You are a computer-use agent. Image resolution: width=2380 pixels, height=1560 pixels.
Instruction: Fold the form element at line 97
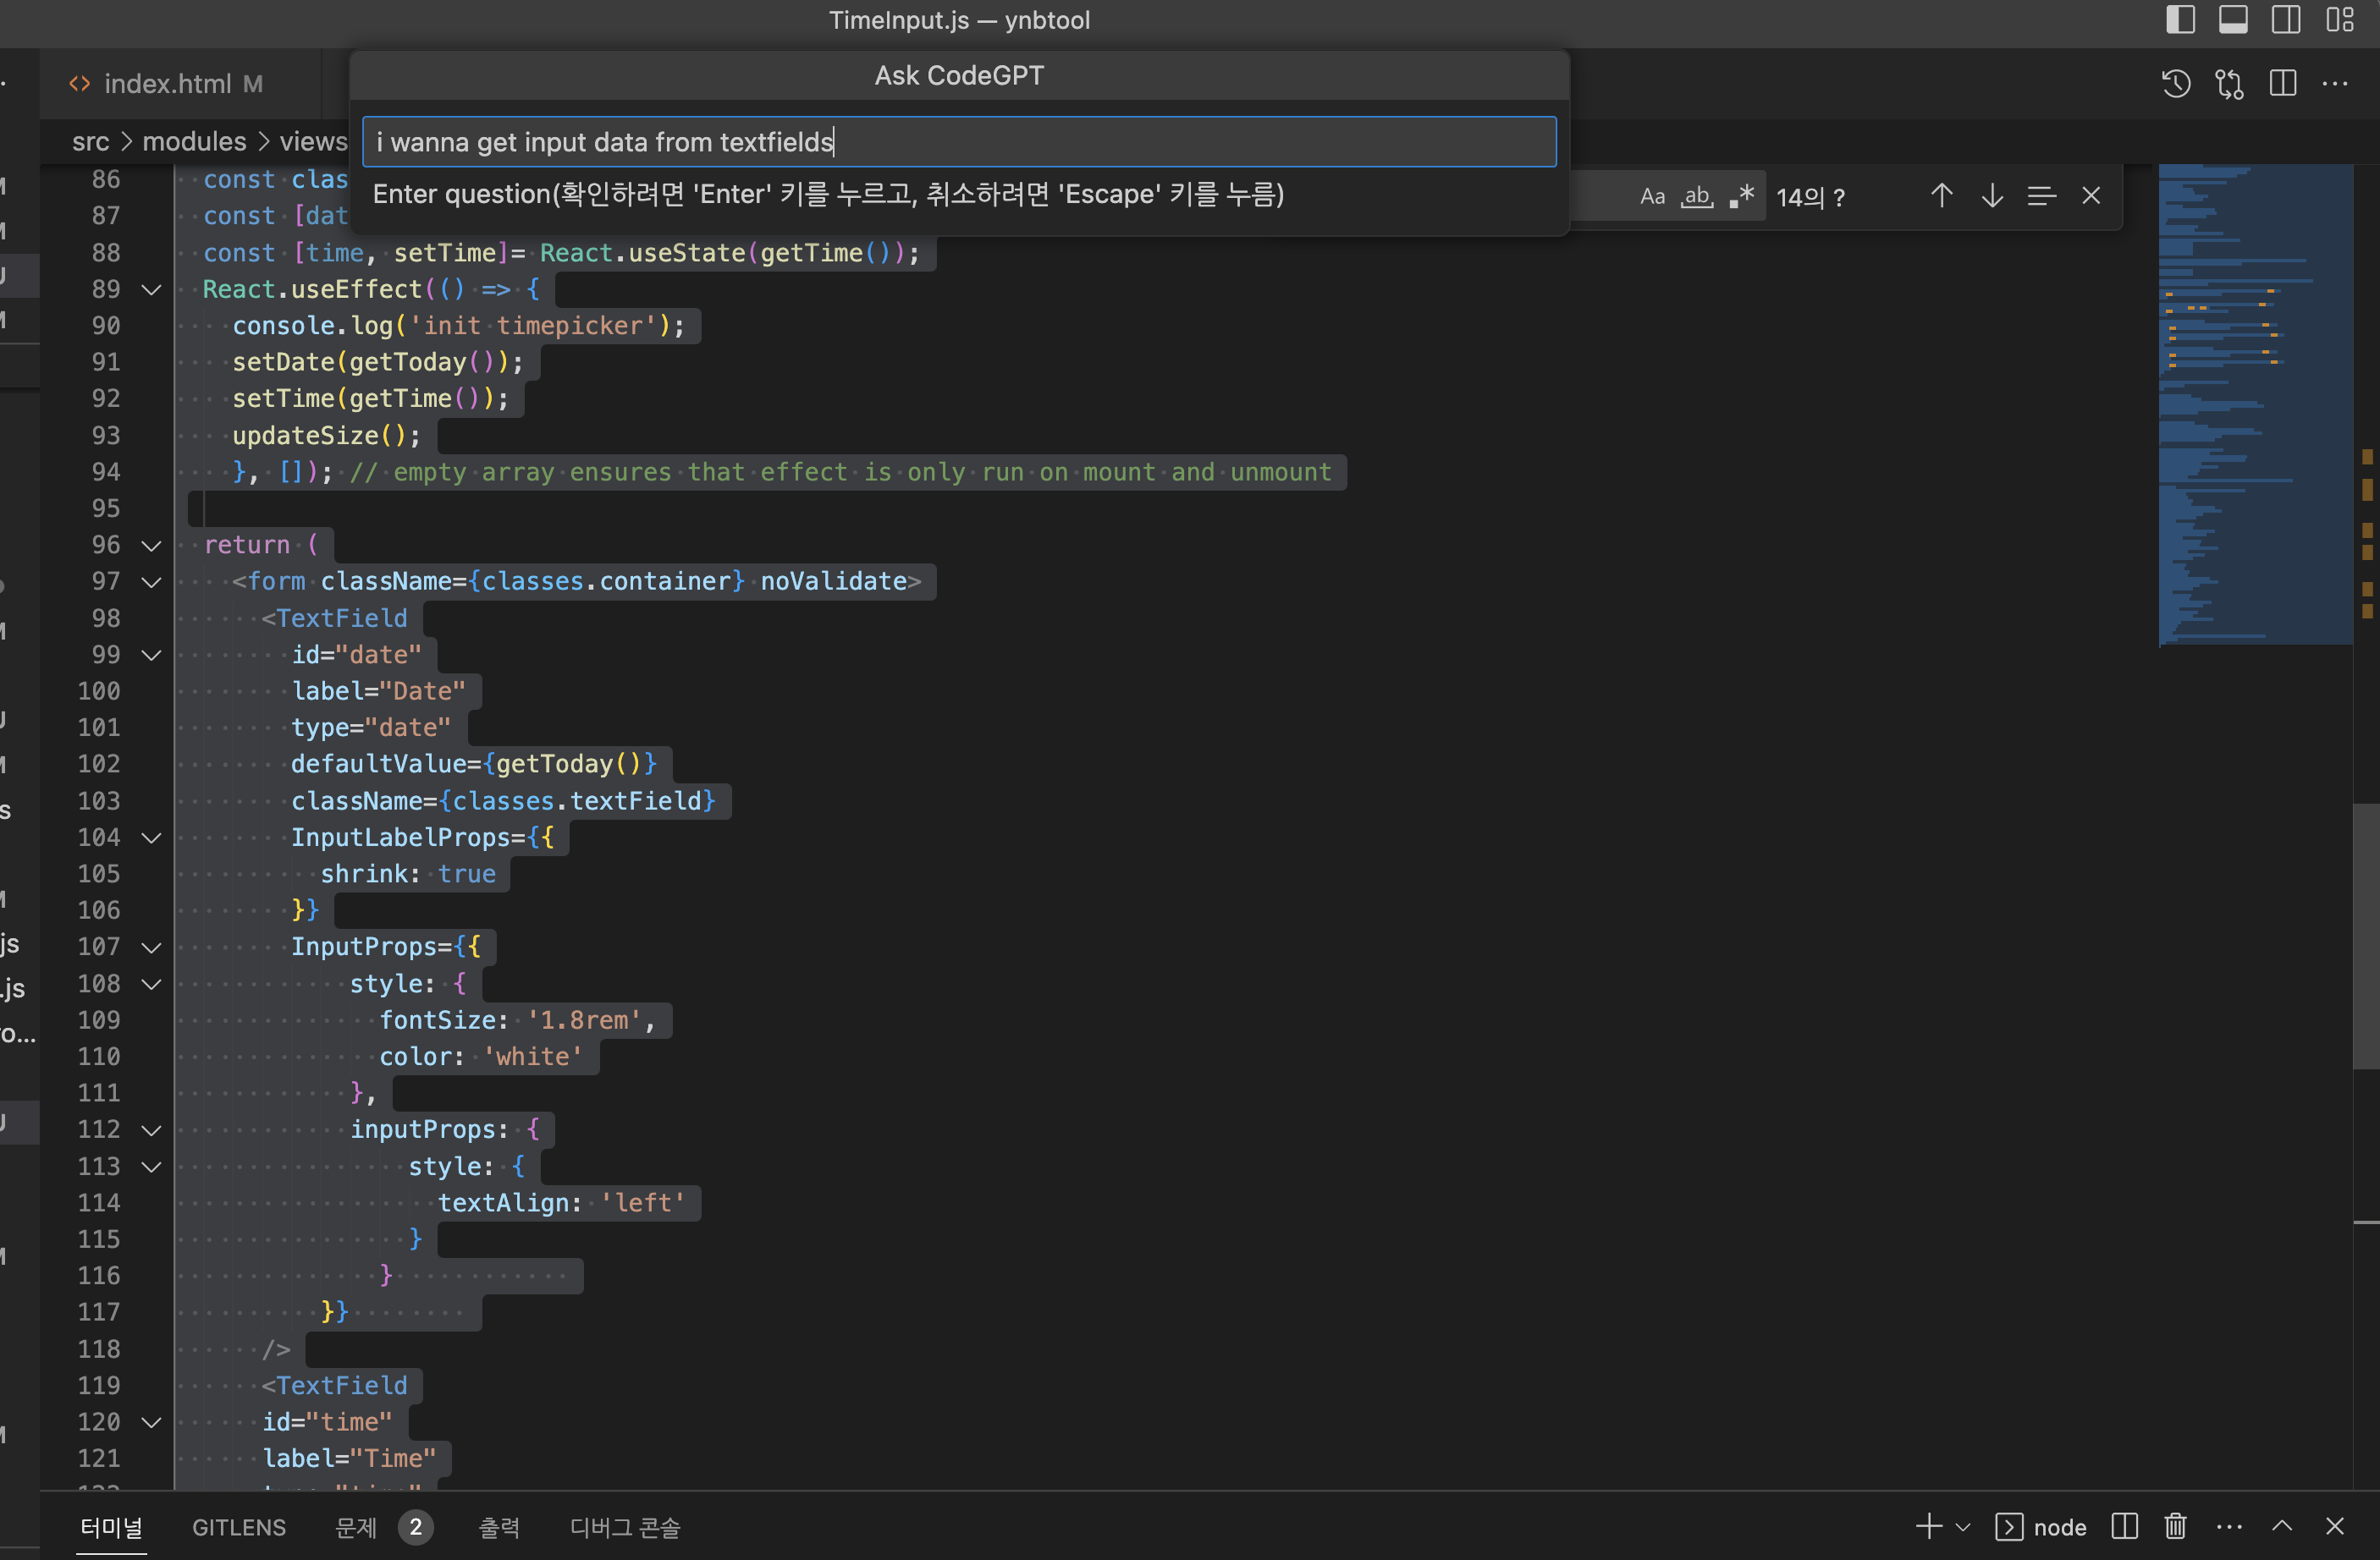[x=151, y=582]
